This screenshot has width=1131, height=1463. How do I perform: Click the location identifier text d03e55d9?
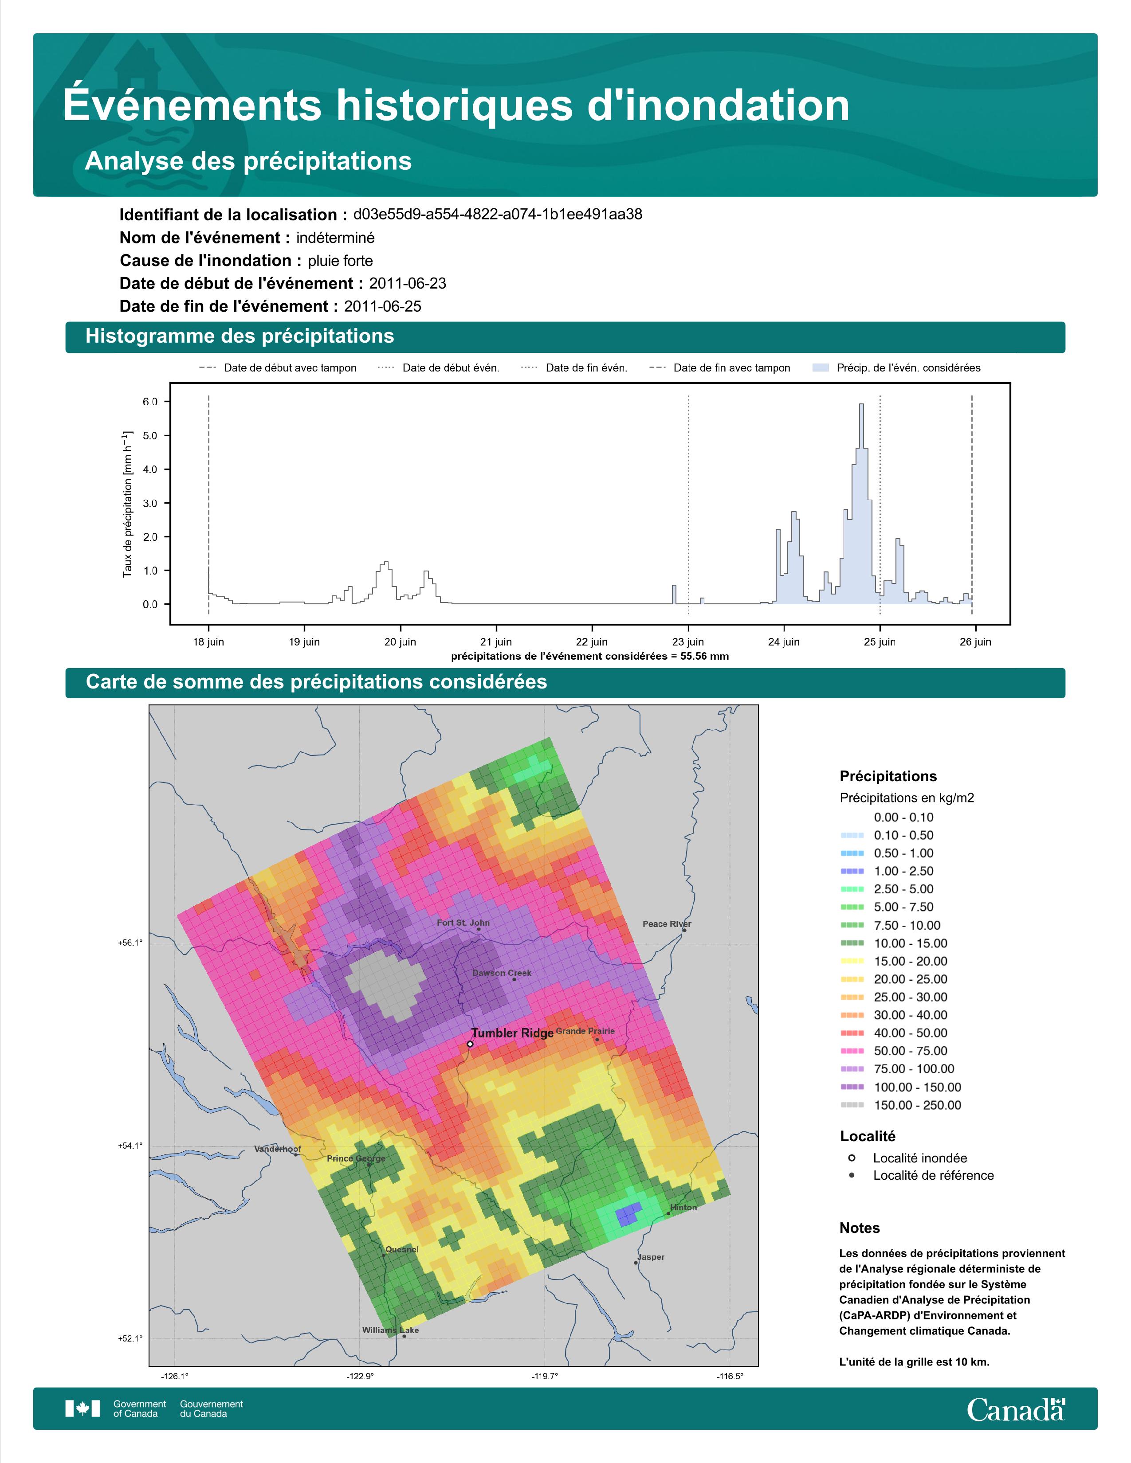pos(498,215)
